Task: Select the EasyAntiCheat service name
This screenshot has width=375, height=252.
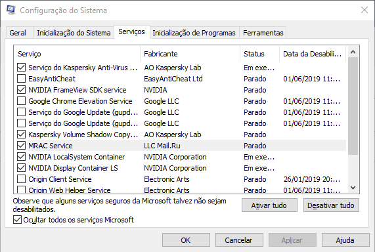Action: [52, 79]
